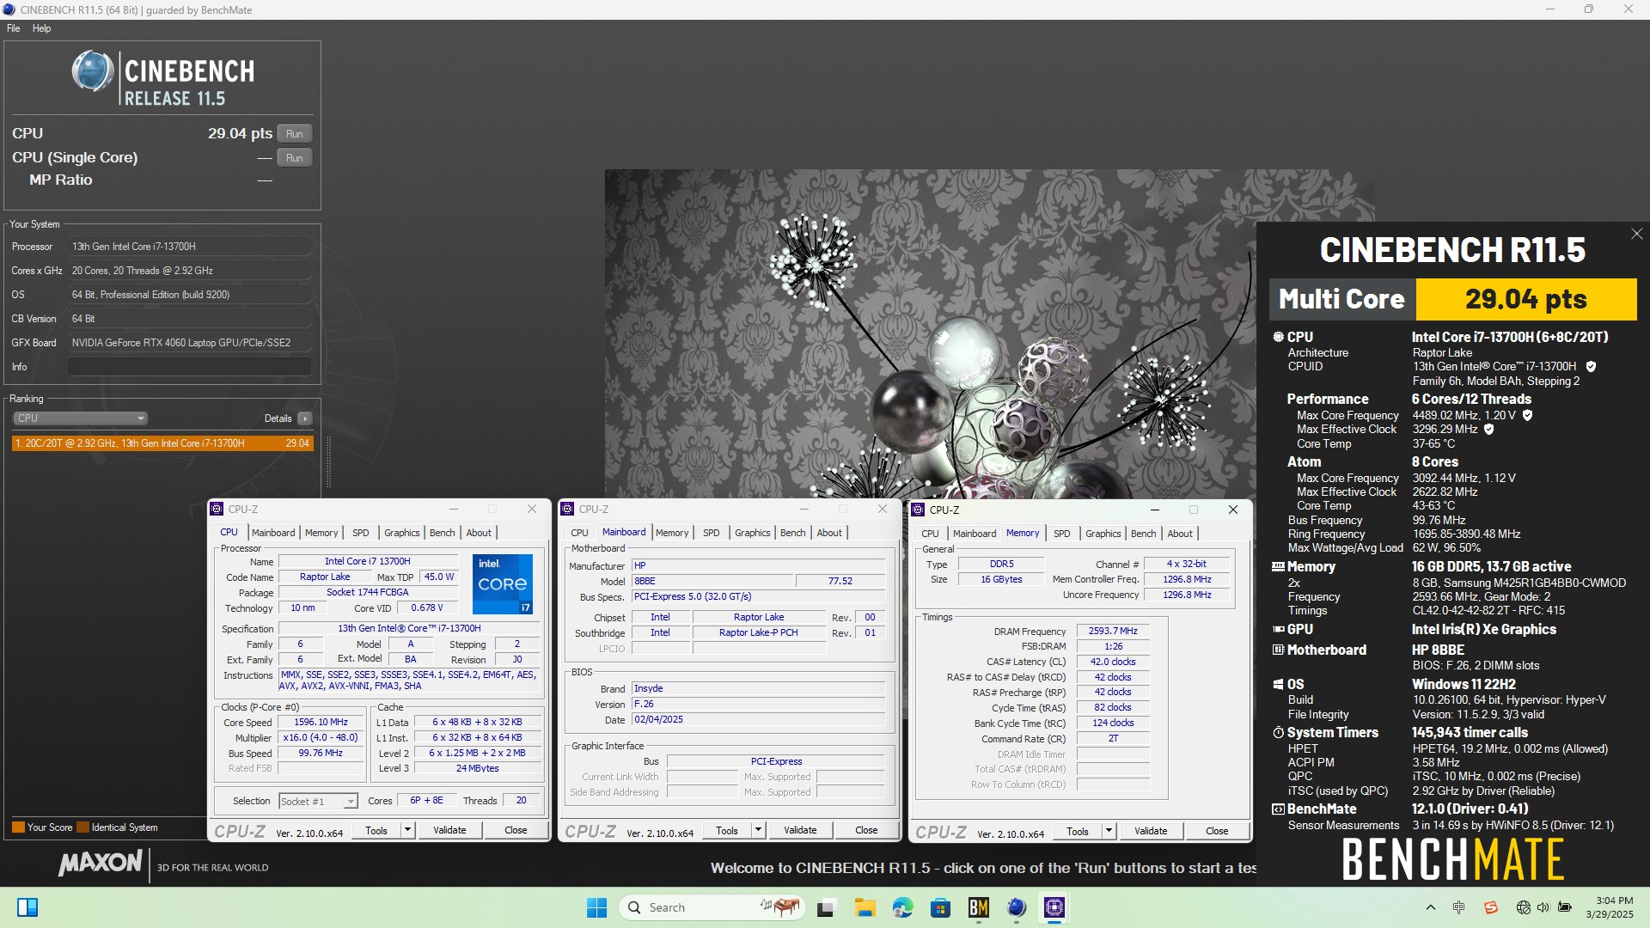Expand the Ranking CPU dropdown
1650x928 pixels.
(x=80, y=418)
